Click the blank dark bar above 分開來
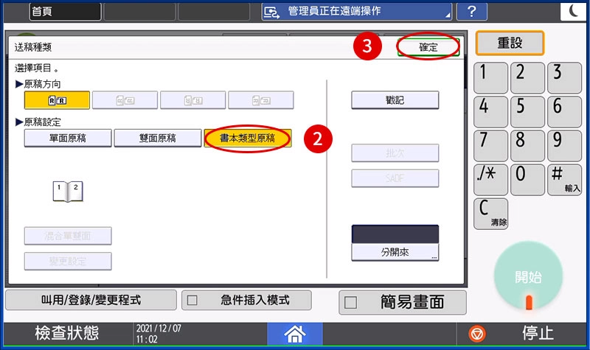Image resolution: width=590 pixels, height=350 pixels. click(x=395, y=234)
